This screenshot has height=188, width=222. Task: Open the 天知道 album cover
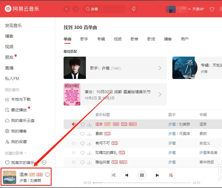[184, 68]
